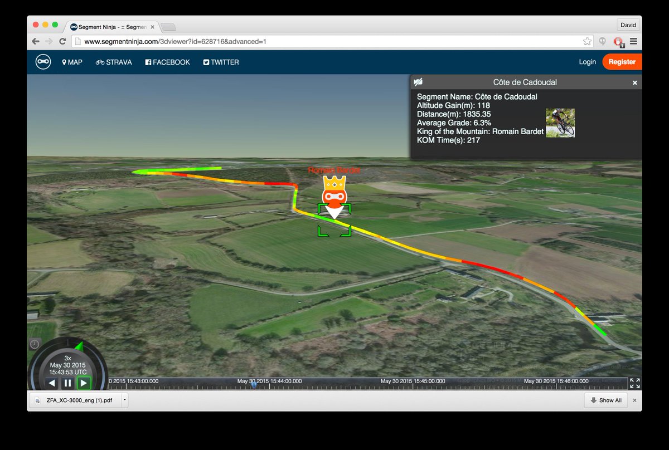This screenshot has width=669, height=450.
Task: Open a new tab
Action: (168, 27)
